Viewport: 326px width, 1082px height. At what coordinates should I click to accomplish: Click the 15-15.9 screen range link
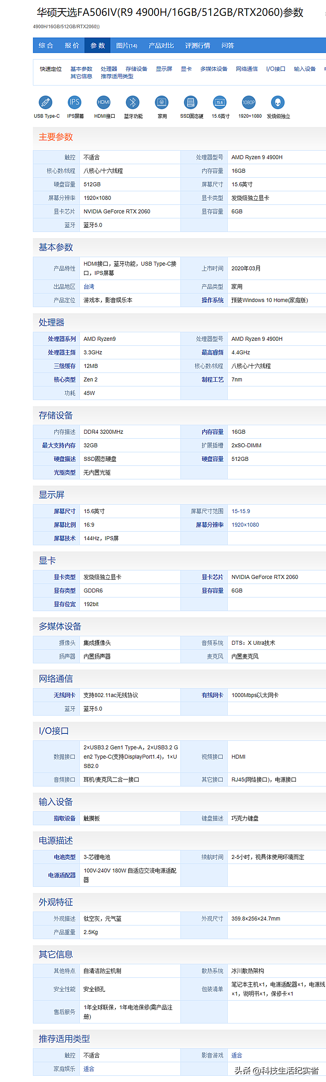241,511
